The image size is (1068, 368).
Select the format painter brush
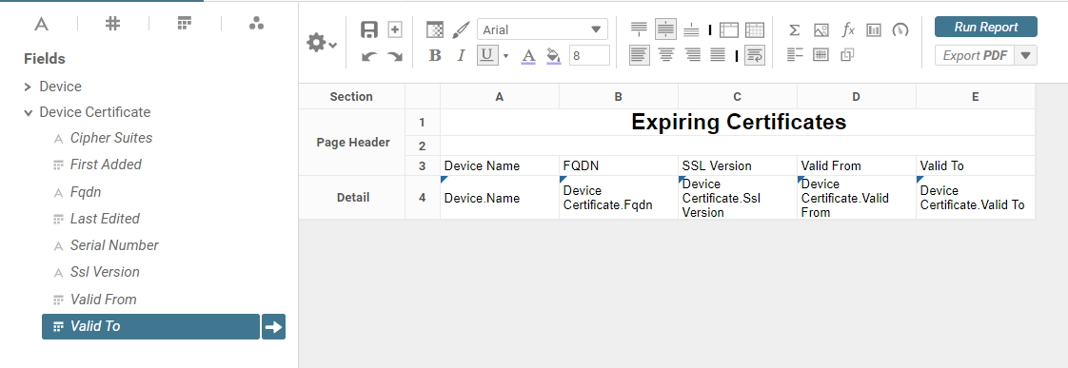pos(461,29)
